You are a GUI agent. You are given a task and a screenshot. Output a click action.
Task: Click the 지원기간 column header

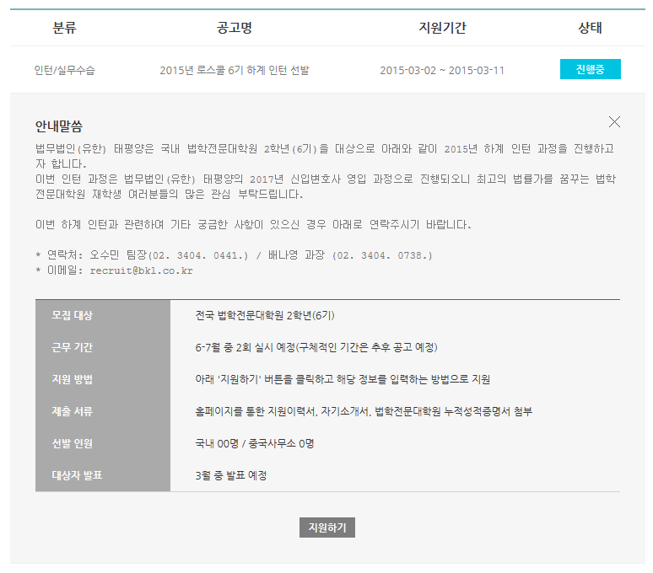pos(442,28)
